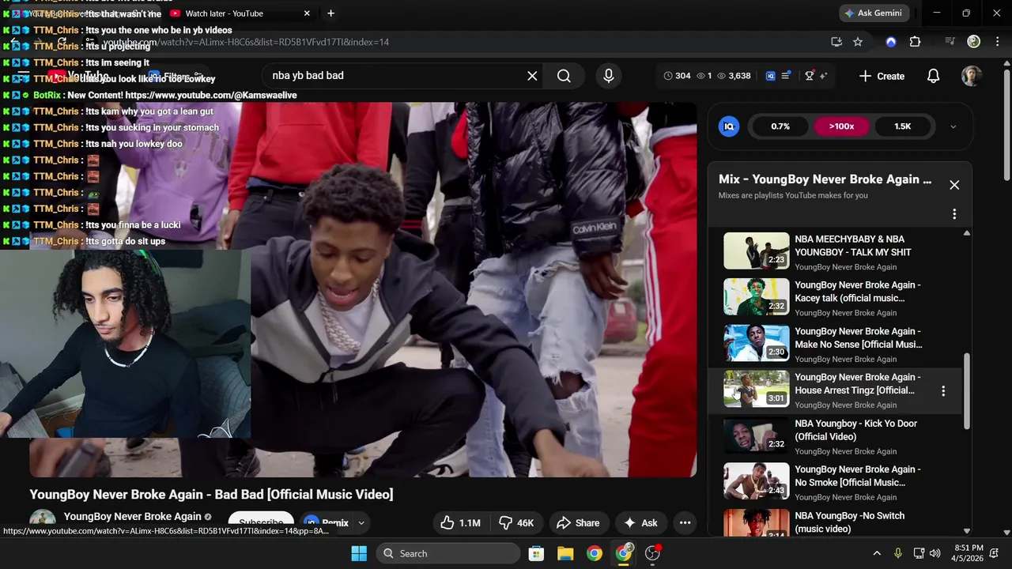
Task: Open the blue circular extension icon
Action: [891, 42]
